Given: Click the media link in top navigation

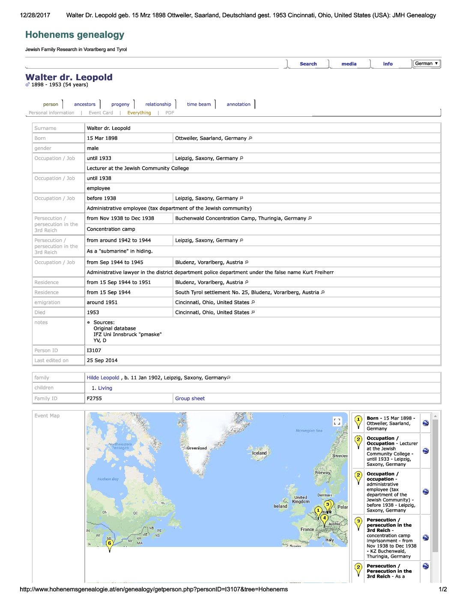Looking at the screenshot, I should [x=349, y=64].
